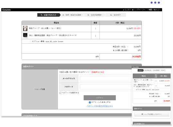173x127 pixels.
Task: Focus the メールアドレス input field
Action: [x=106, y=78]
